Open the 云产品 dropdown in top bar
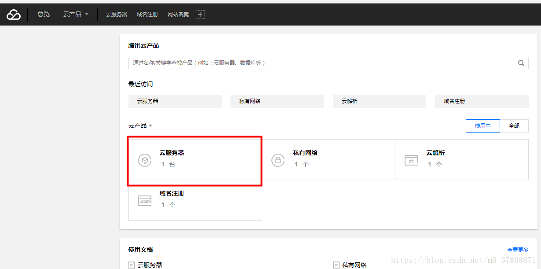Image resolution: width=541 pixels, height=269 pixels. click(x=76, y=14)
